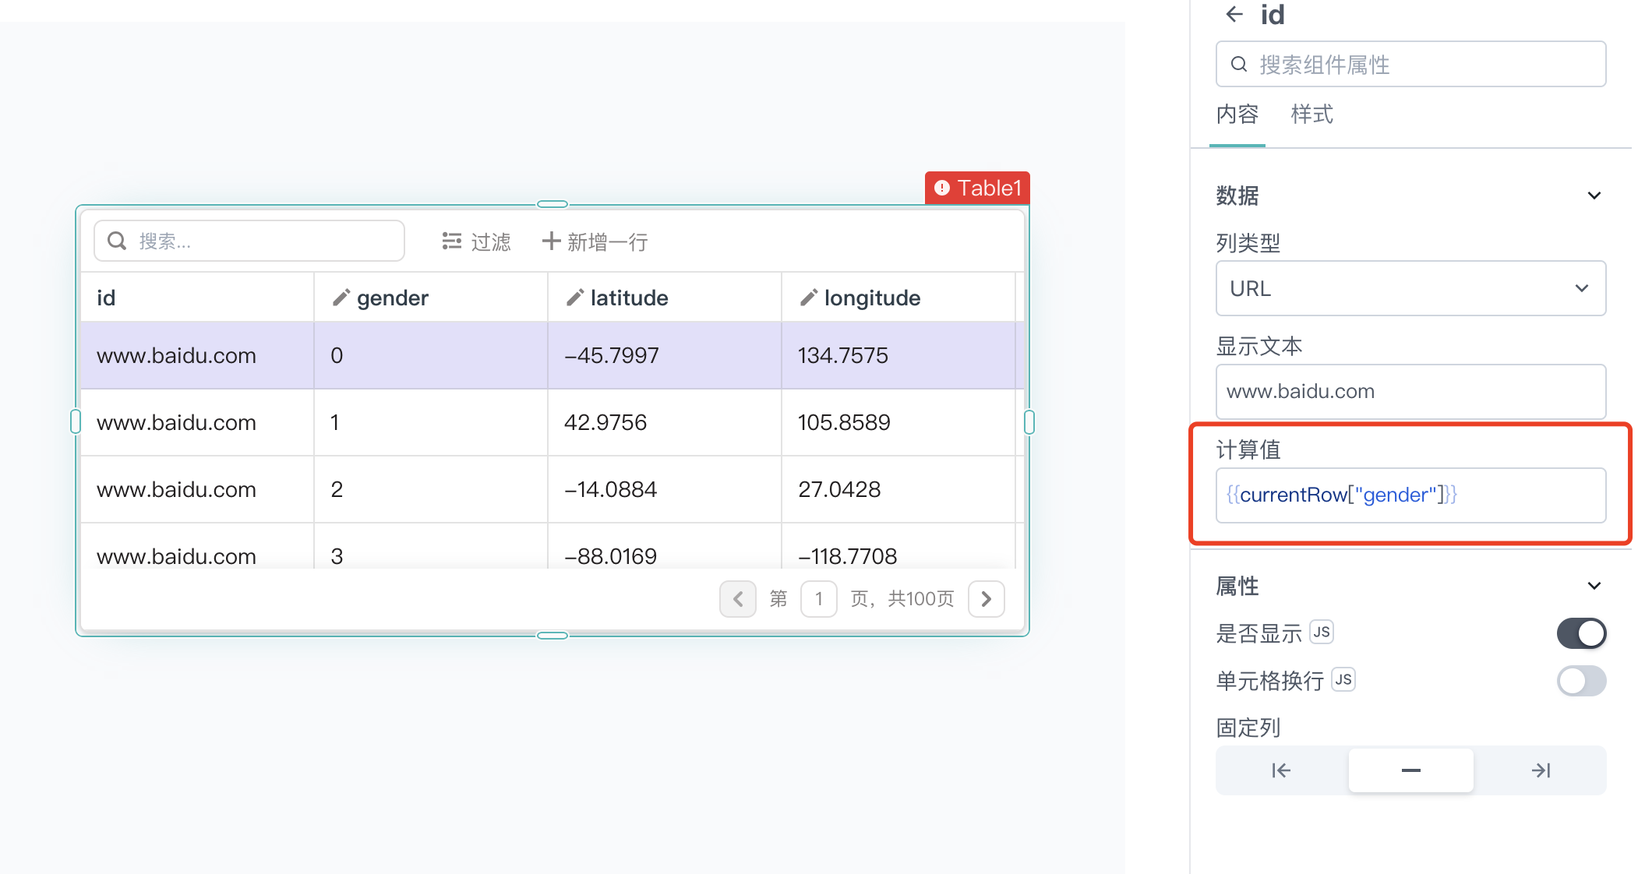The width and height of the screenshot is (1638, 874).
Task: Select longitude cell 134.7575
Action: click(x=898, y=355)
